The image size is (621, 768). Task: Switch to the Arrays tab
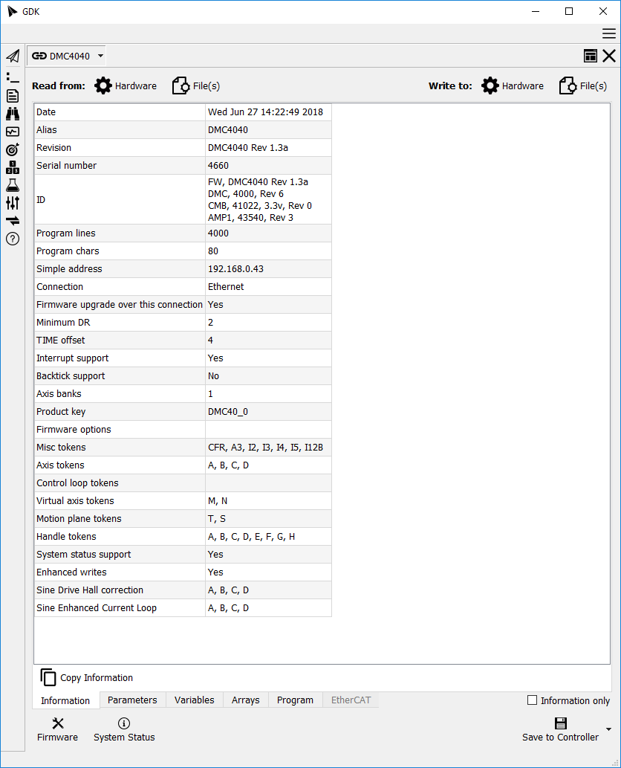[245, 700]
